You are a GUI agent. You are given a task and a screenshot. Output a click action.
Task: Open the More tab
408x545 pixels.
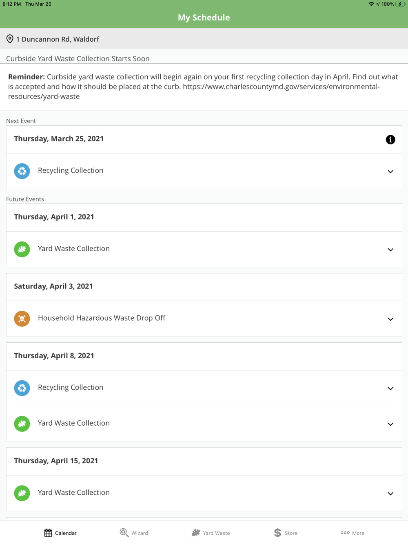pyautogui.click(x=353, y=533)
